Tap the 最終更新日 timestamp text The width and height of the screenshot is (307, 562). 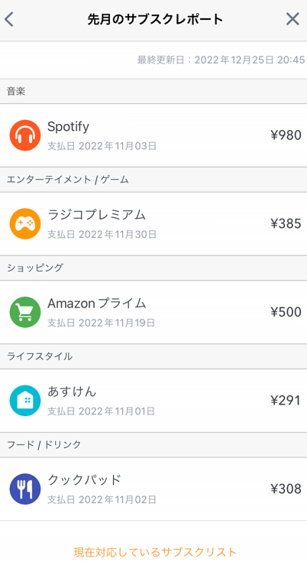(221, 60)
